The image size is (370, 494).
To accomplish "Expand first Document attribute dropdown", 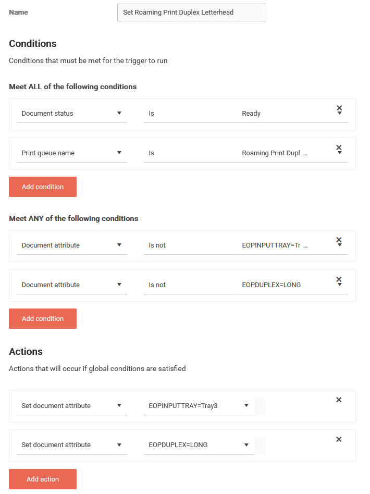I will coord(71,245).
